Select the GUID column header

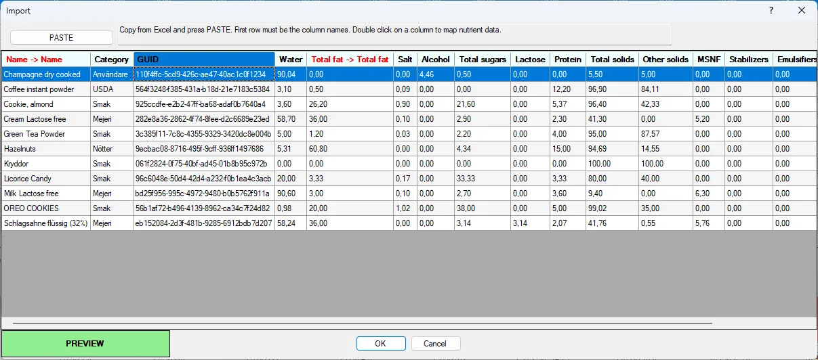[204, 60]
